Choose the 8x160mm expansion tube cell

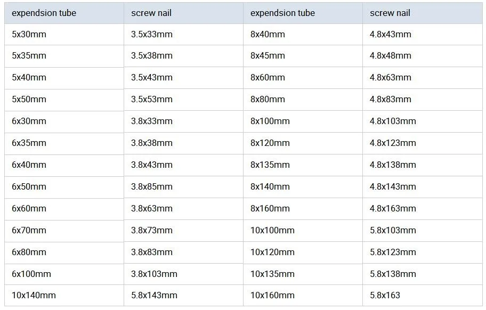pyautogui.click(x=270, y=208)
